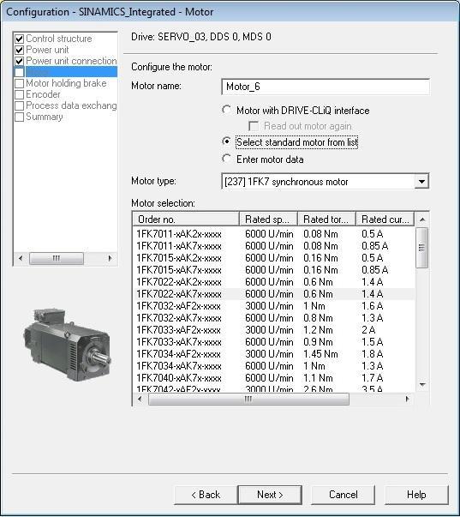Sort by Rated speed column header
Viewport: 460px width, 517px height.
[x=268, y=219]
